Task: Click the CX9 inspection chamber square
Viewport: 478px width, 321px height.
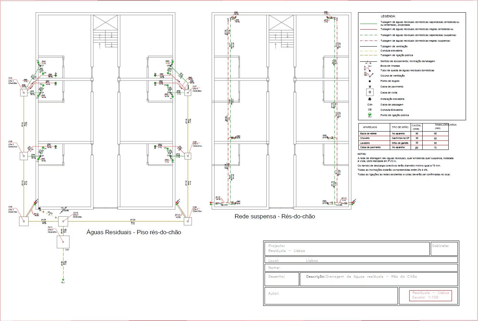Action: click(x=188, y=221)
